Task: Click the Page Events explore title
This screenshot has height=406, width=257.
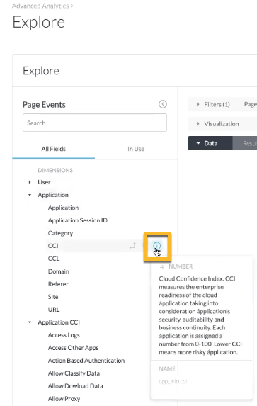Action: pos(44,105)
